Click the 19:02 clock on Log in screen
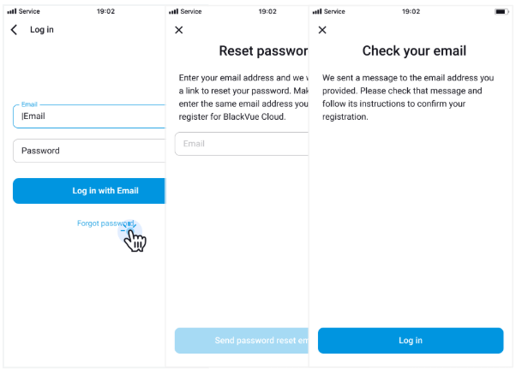The height and width of the screenshot is (369, 516). click(x=106, y=11)
